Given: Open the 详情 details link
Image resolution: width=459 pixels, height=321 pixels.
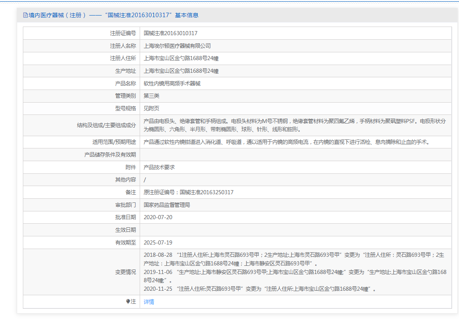Looking at the screenshot, I should [149, 302].
